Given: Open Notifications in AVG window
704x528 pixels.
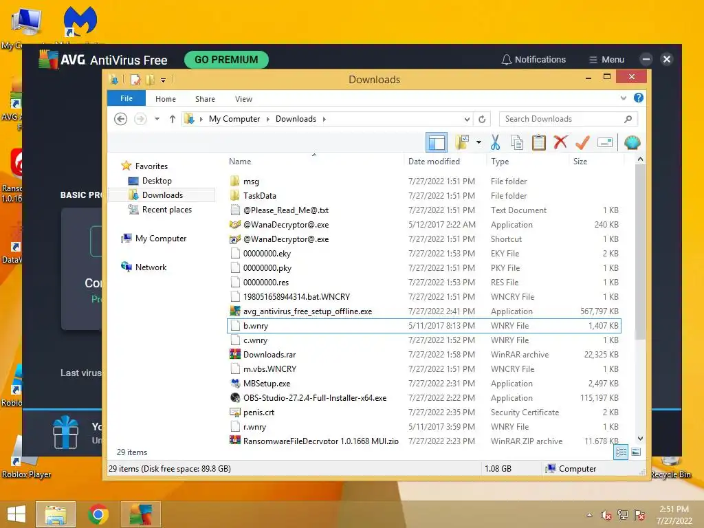Looking at the screenshot, I should [533, 59].
